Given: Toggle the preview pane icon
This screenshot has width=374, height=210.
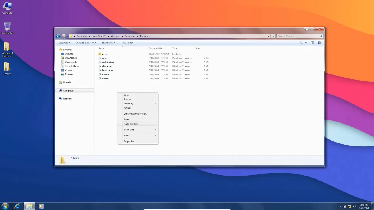Looking at the screenshot, I should coord(312,43).
